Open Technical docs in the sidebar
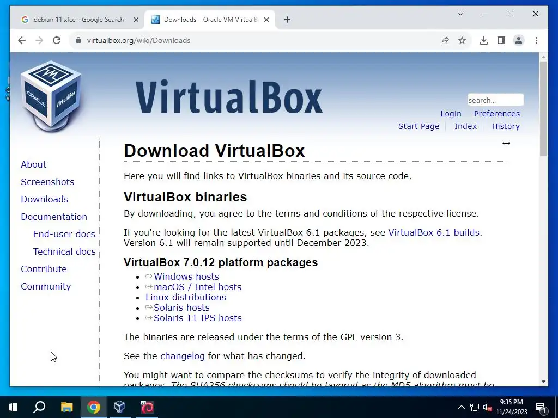Screen dimensions: 558x418 (64, 251)
